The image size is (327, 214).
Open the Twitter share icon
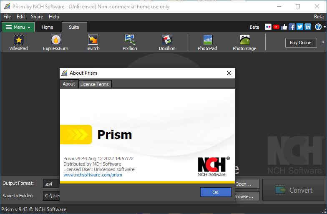coord(299,27)
